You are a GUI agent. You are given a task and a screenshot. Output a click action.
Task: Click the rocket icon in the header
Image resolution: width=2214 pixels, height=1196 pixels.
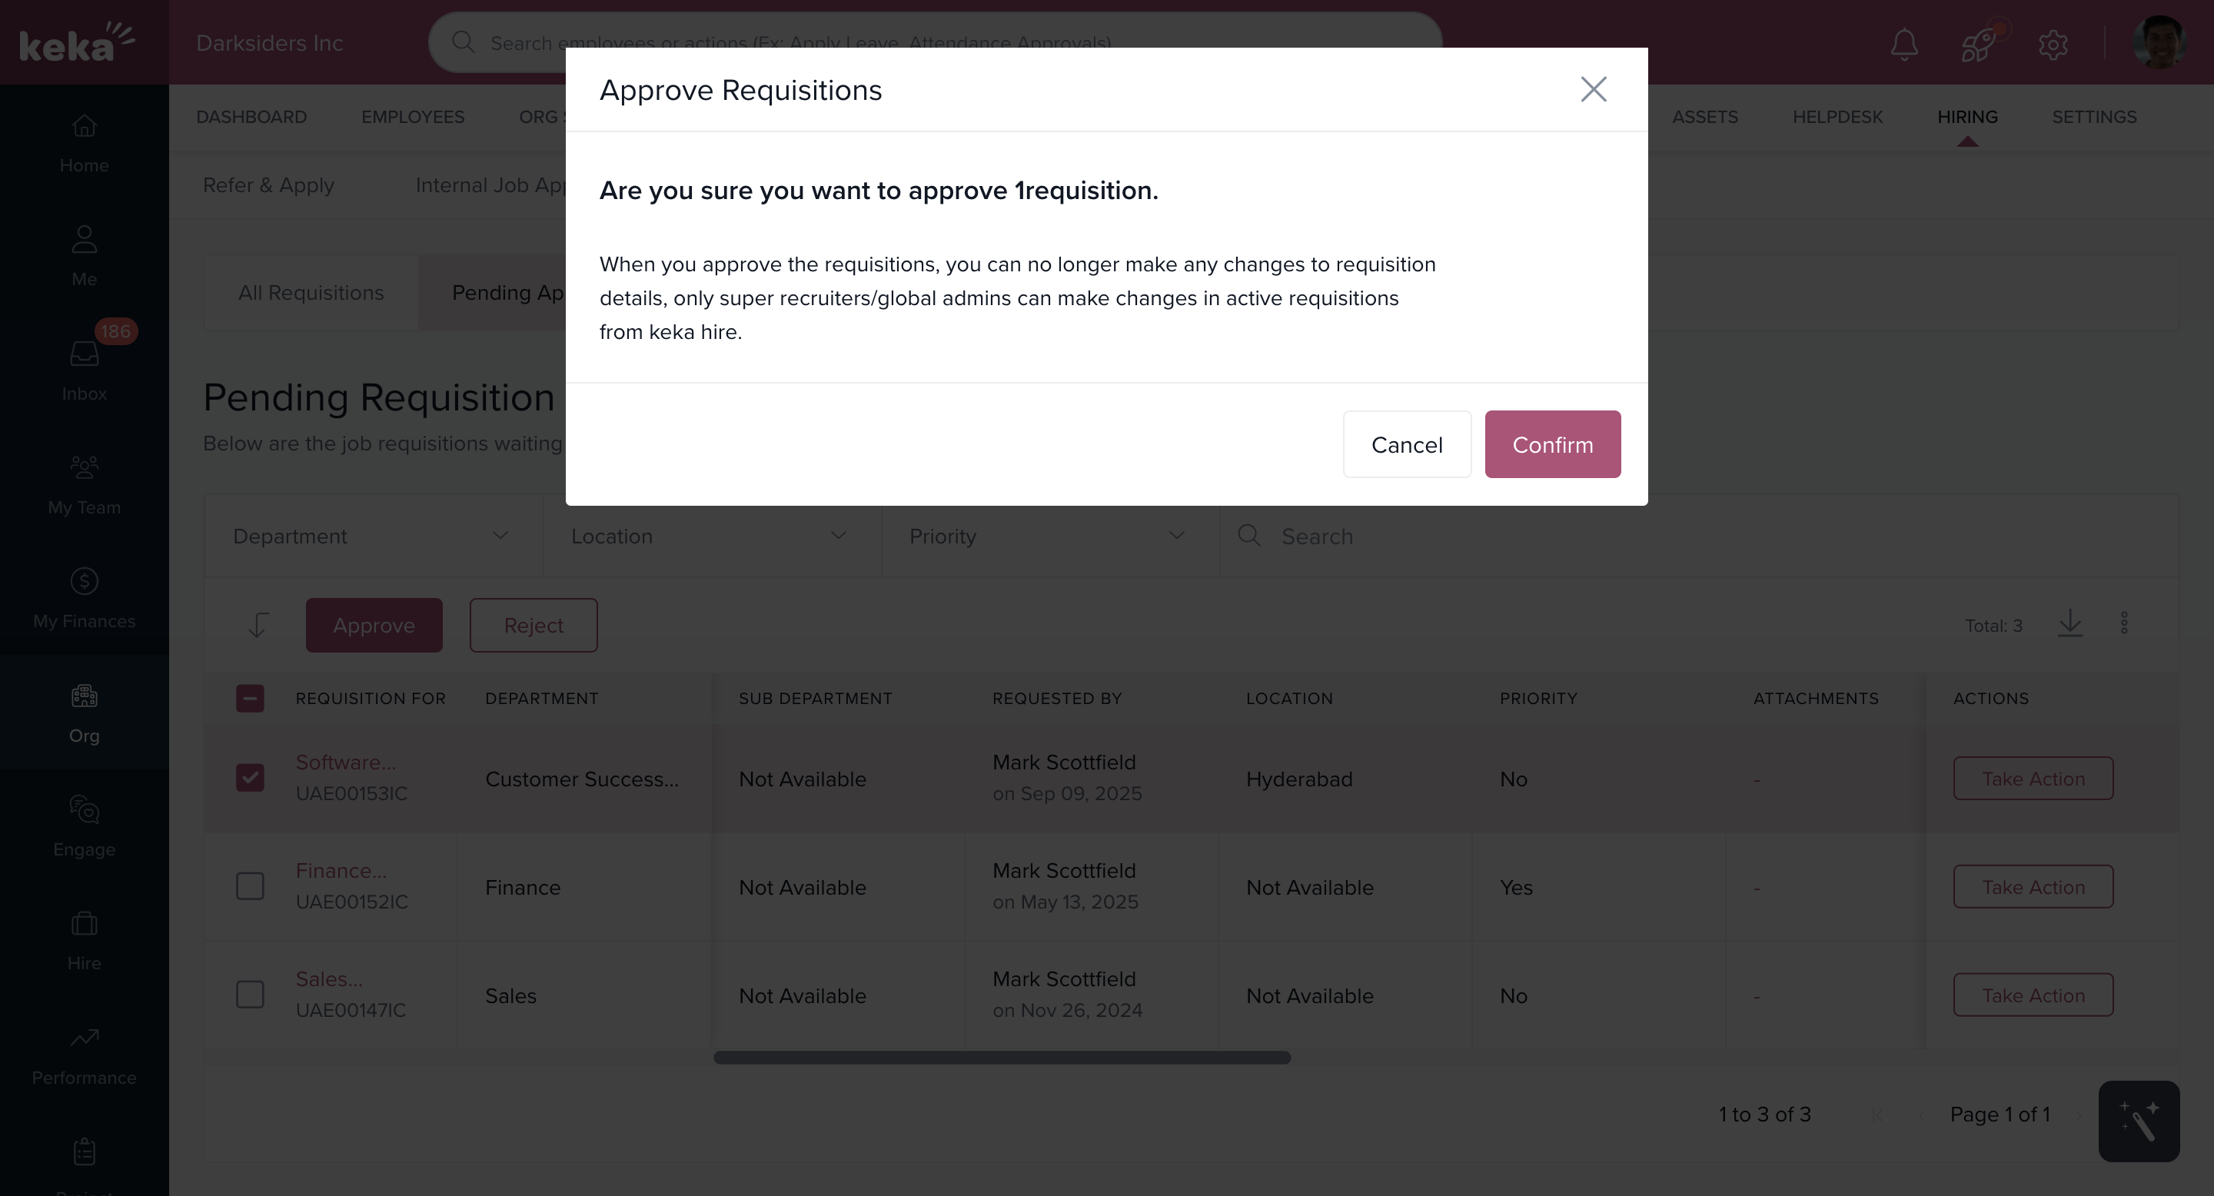pos(1978,44)
